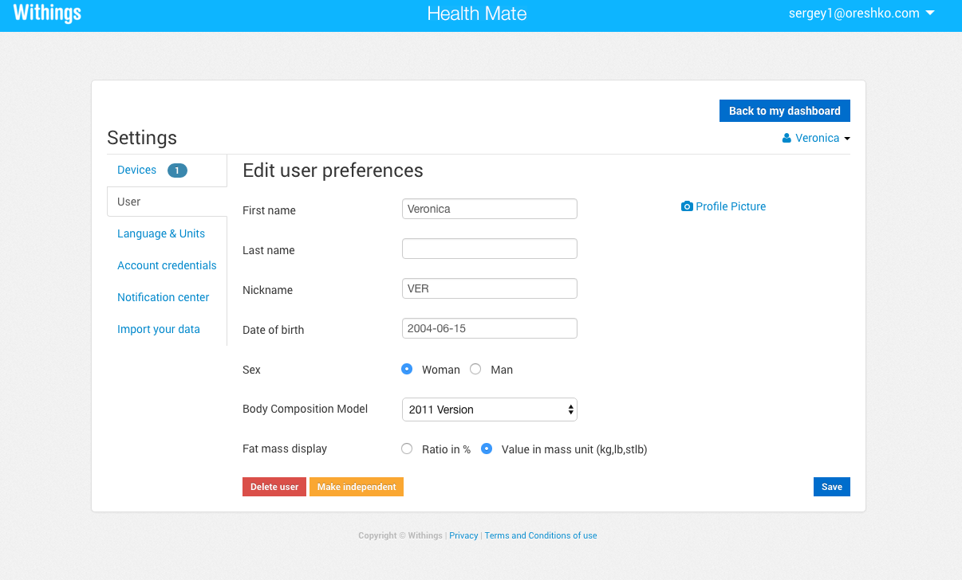Open the Body Composition Model dropdown
The height and width of the screenshot is (580, 962).
(x=490, y=410)
